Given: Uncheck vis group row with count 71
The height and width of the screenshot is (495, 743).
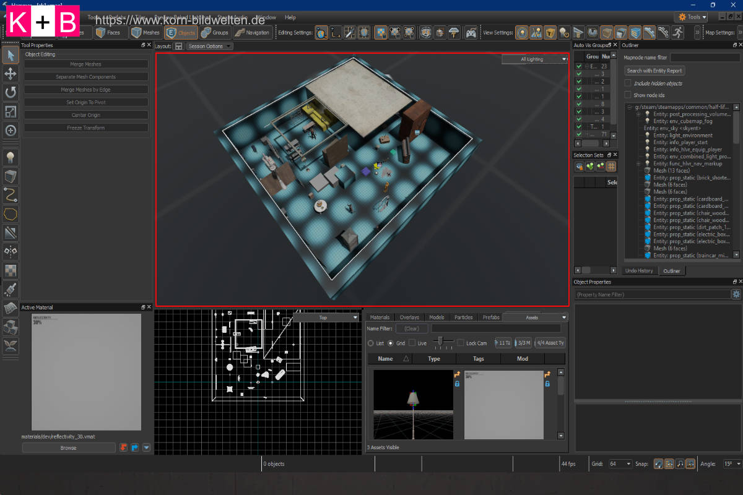Looking at the screenshot, I should point(579,134).
